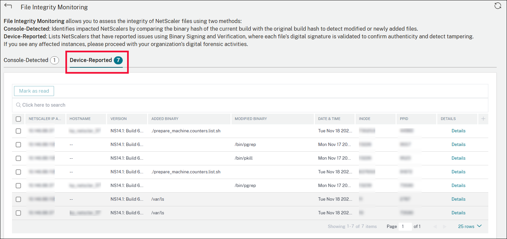Click the back arrow to leave File Integrity Monitoring
This screenshot has height=239, width=507.
coord(8,5)
